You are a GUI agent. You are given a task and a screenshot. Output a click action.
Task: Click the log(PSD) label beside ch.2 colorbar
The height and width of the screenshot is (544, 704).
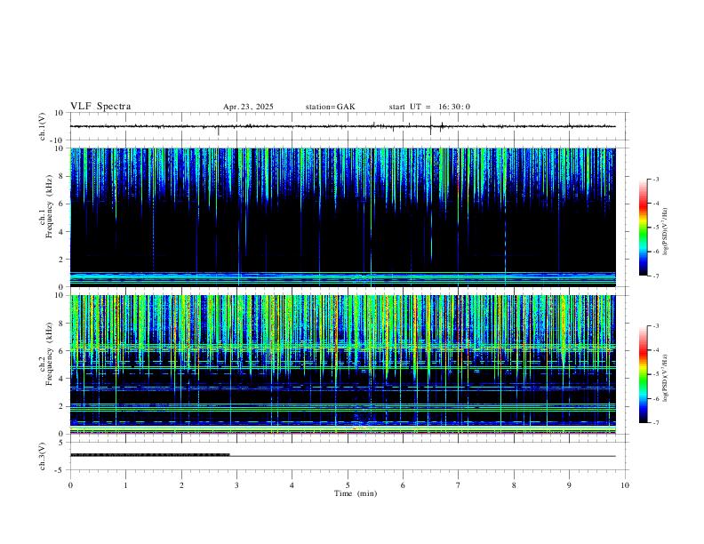666,378
